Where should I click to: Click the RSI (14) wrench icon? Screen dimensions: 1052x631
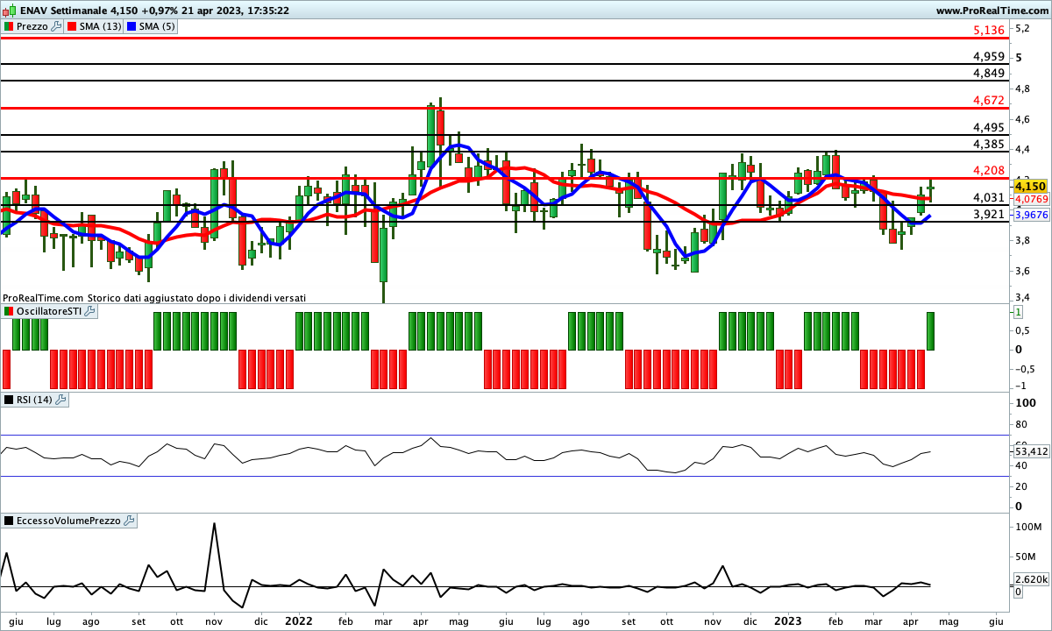60,400
